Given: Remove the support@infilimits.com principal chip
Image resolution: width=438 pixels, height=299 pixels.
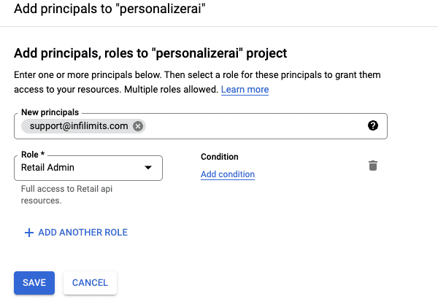Looking at the screenshot, I should (138, 126).
